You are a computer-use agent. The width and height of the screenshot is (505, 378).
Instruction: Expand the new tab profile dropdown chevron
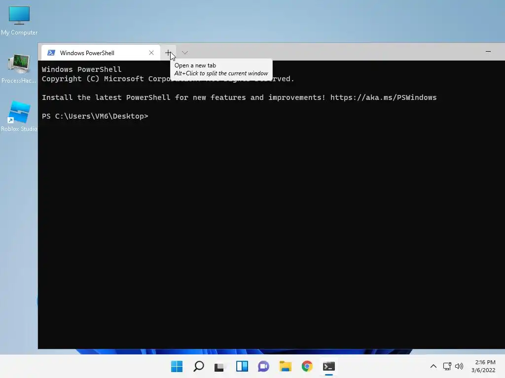[185, 53]
